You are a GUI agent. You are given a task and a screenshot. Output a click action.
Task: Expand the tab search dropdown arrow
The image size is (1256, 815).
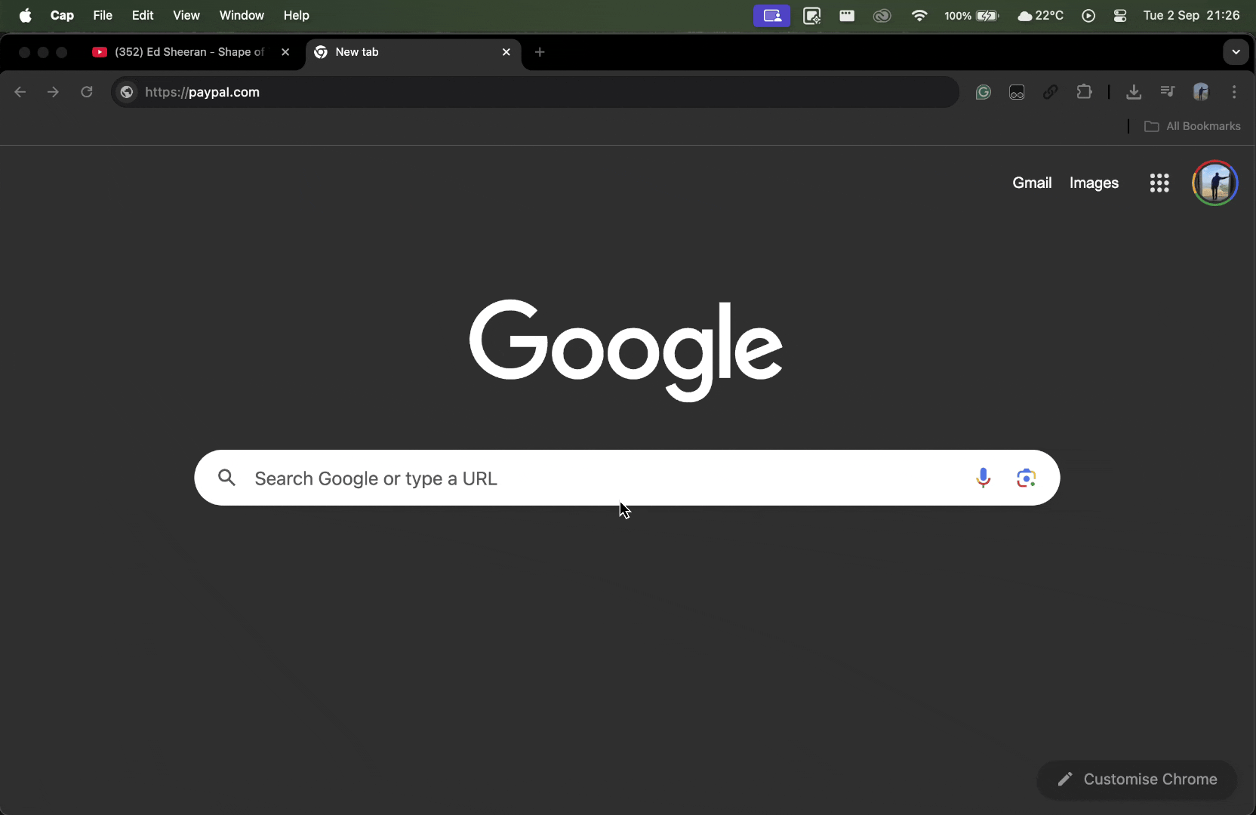(1236, 52)
